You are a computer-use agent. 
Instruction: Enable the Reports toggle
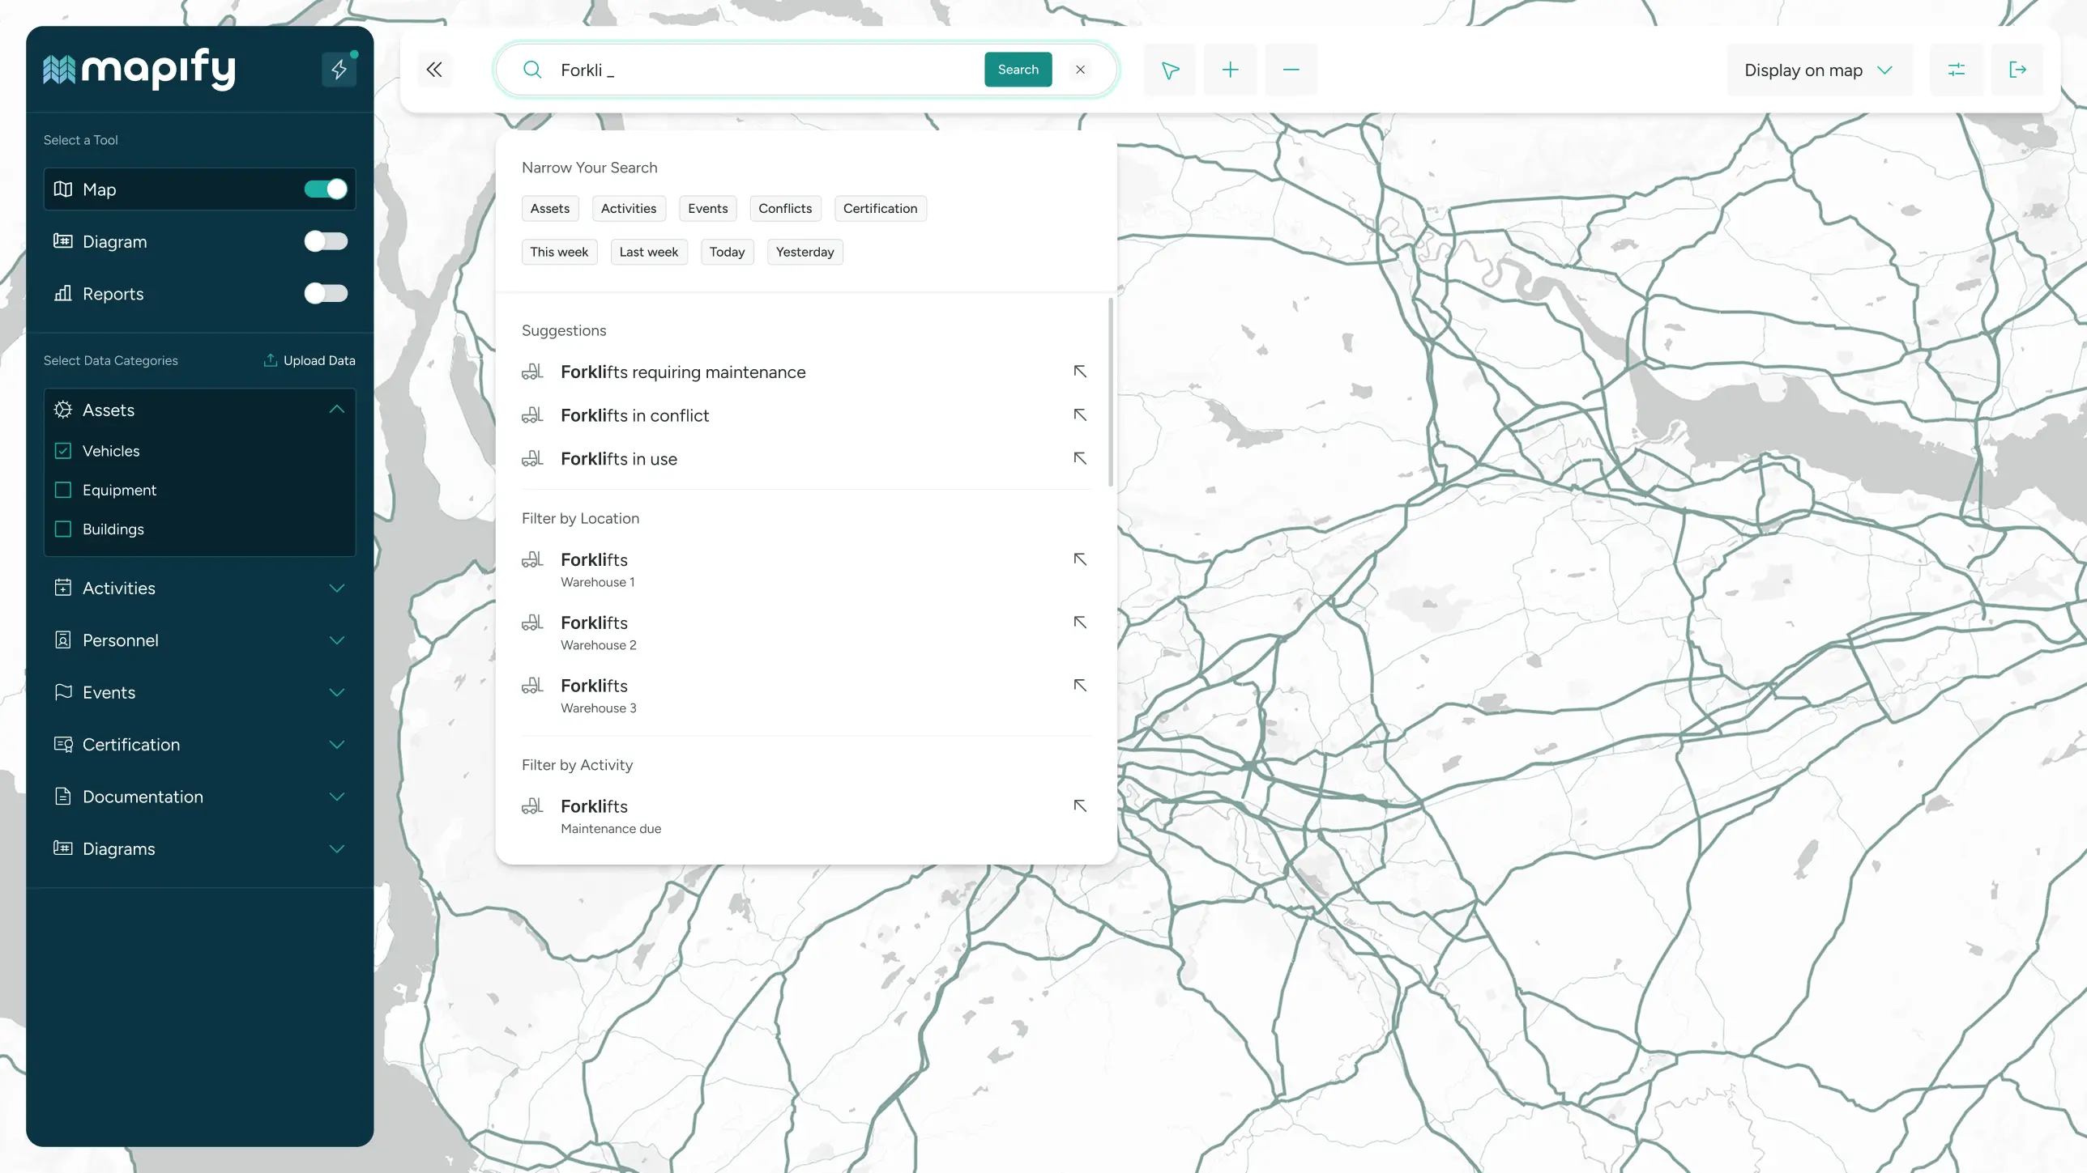click(325, 293)
